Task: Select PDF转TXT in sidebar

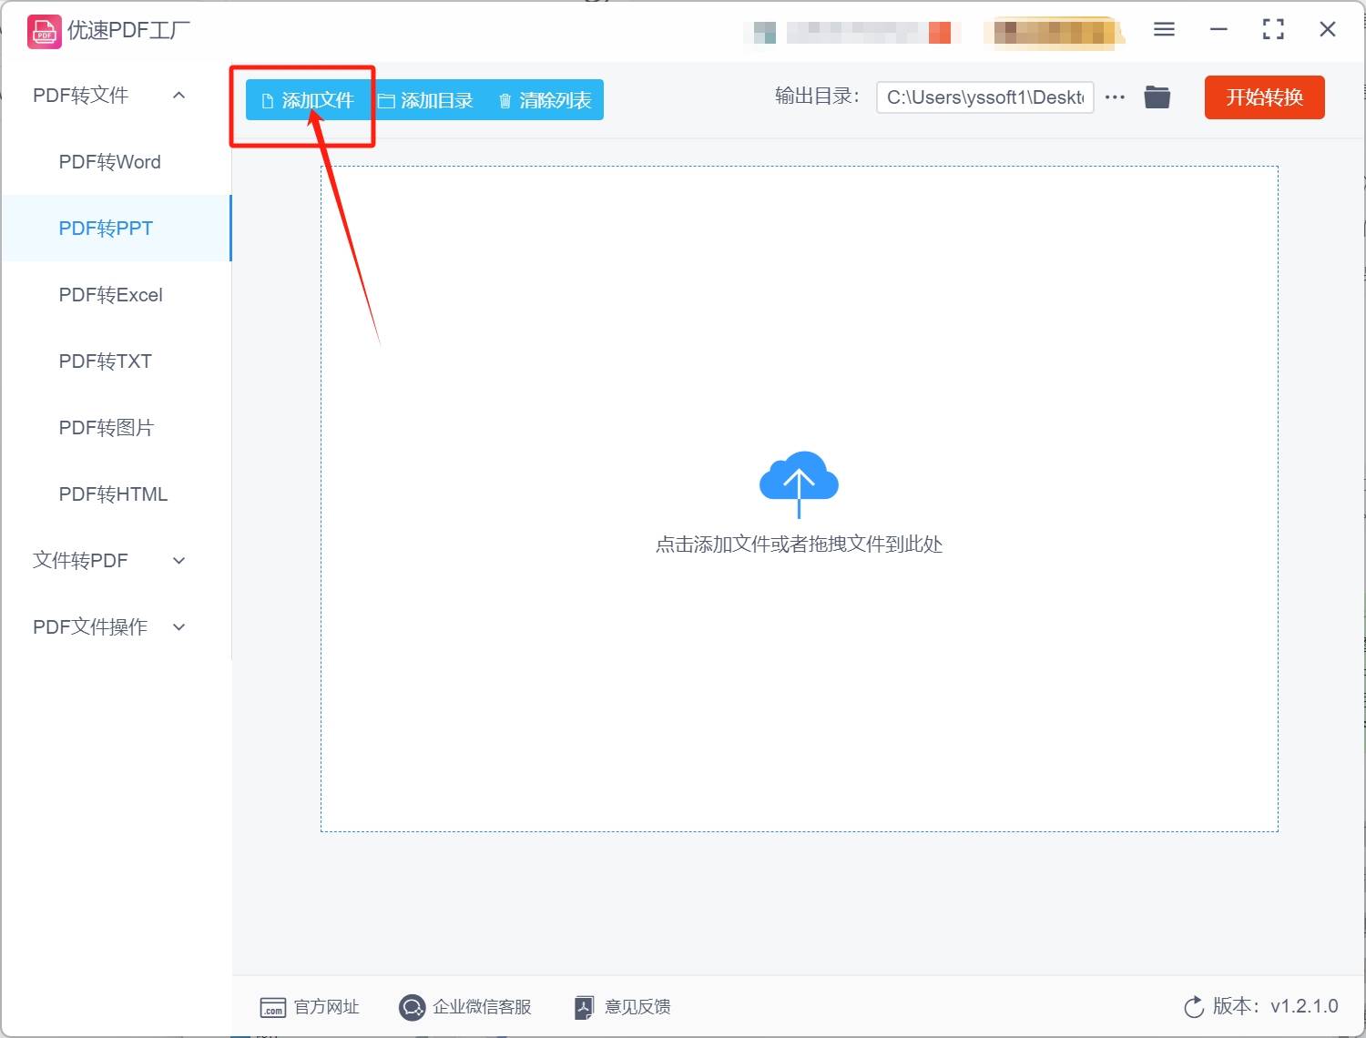Action: tap(116, 361)
